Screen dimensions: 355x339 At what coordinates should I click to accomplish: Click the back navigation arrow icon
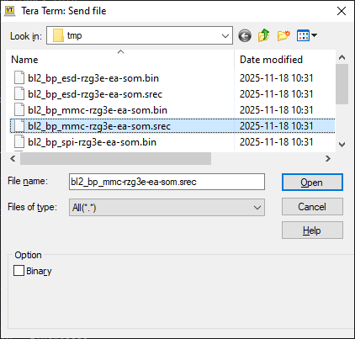(245, 35)
